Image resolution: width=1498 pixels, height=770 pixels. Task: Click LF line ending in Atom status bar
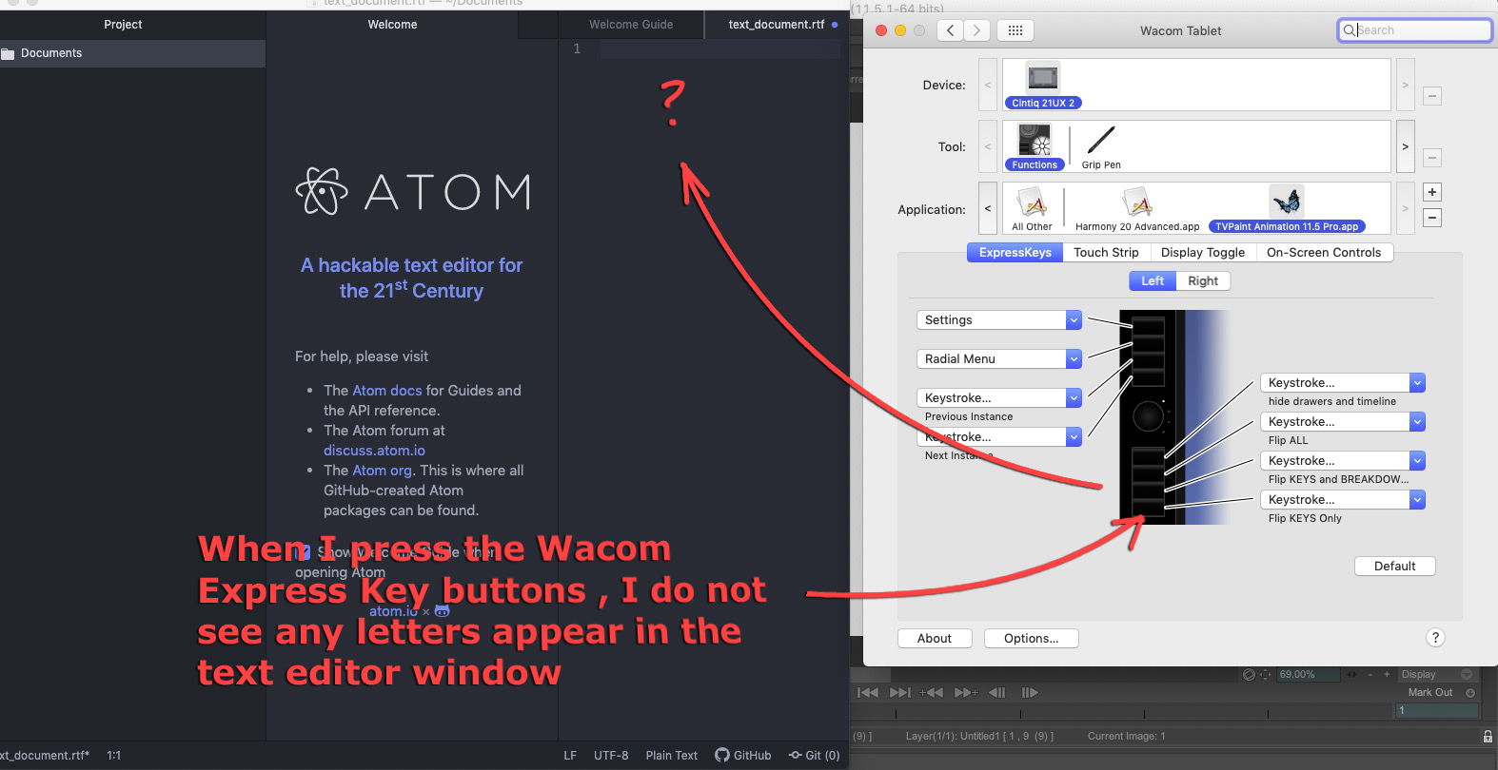570,755
